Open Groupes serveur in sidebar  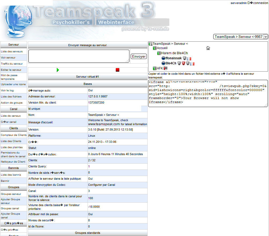pos(11,194)
